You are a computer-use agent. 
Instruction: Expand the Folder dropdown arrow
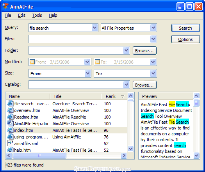pyautogui.click(x=126, y=50)
